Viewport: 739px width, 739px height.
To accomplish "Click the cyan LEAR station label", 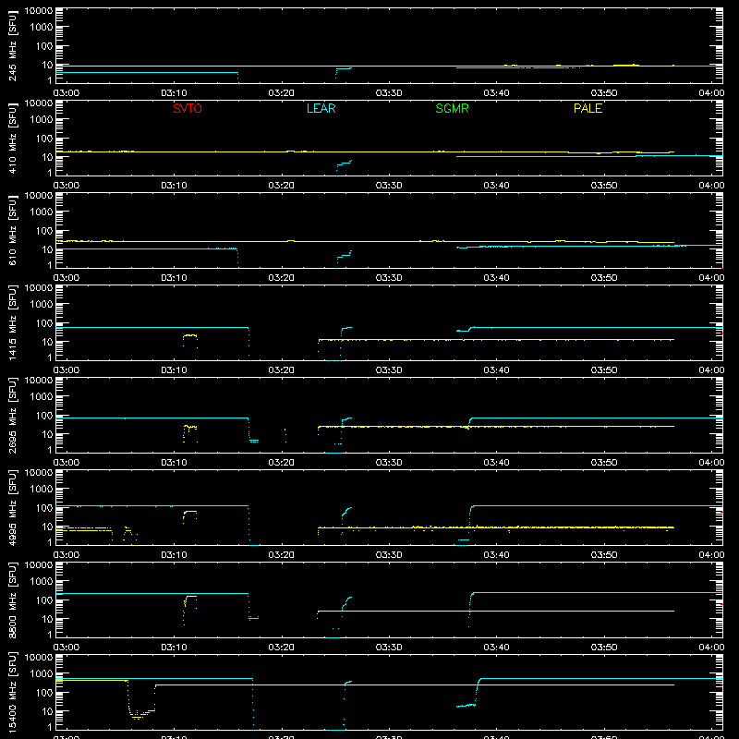I will pos(321,108).
